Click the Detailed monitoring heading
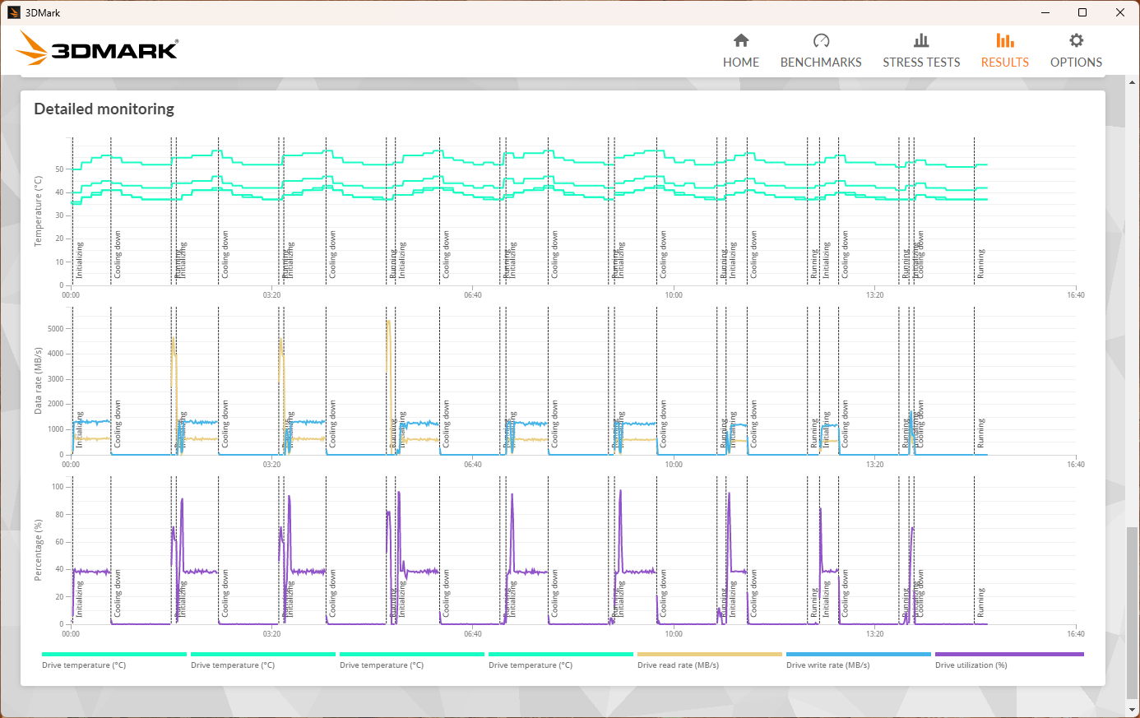 pyautogui.click(x=104, y=109)
